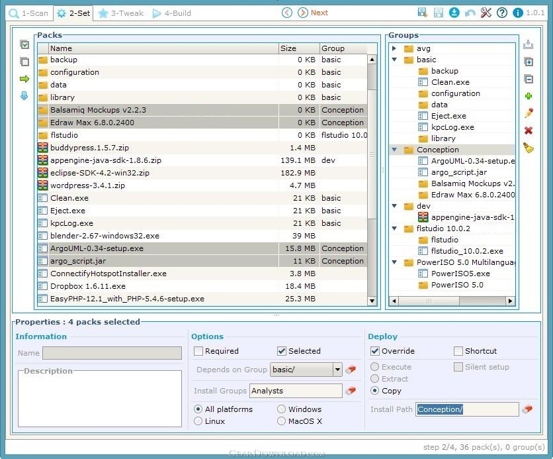
Task: Click the green arrow add-to-group icon
Action: [x=24, y=79]
